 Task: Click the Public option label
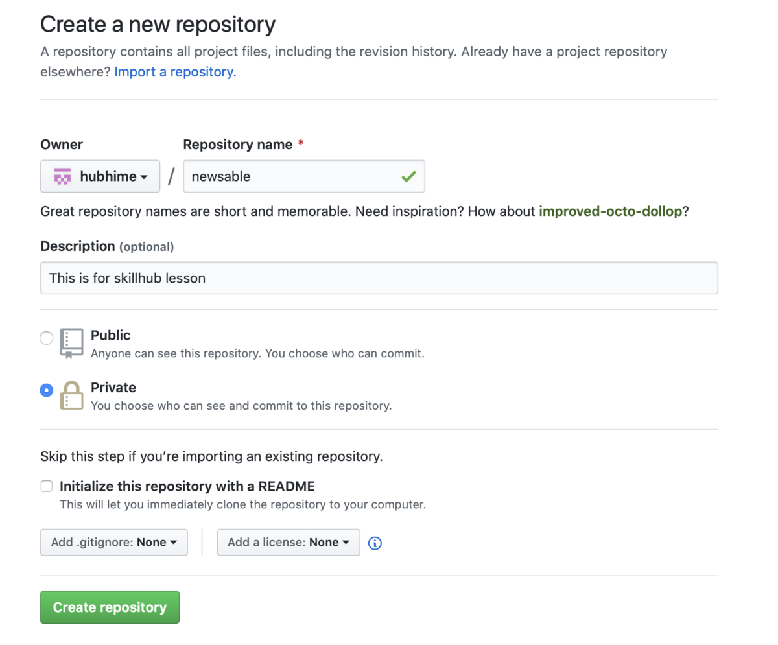[111, 335]
